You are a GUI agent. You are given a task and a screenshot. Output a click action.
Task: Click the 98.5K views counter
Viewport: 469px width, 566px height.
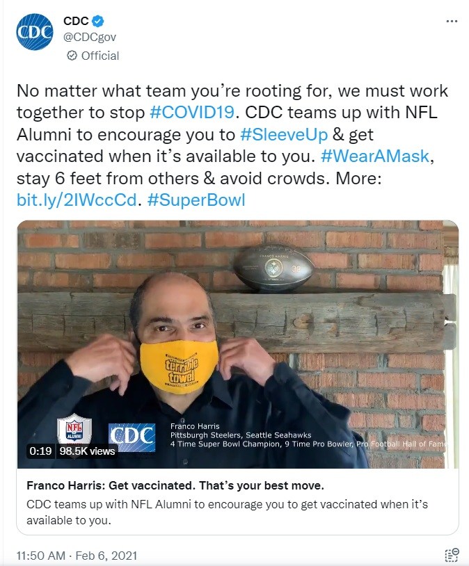87,451
